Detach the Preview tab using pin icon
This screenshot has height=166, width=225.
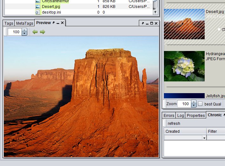click(53, 23)
